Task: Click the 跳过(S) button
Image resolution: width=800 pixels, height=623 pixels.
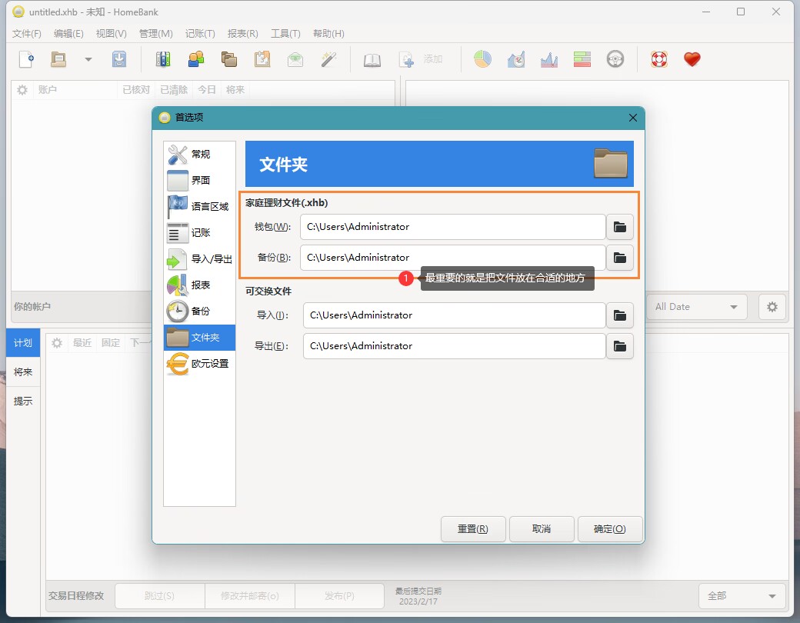Action: point(160,596)
